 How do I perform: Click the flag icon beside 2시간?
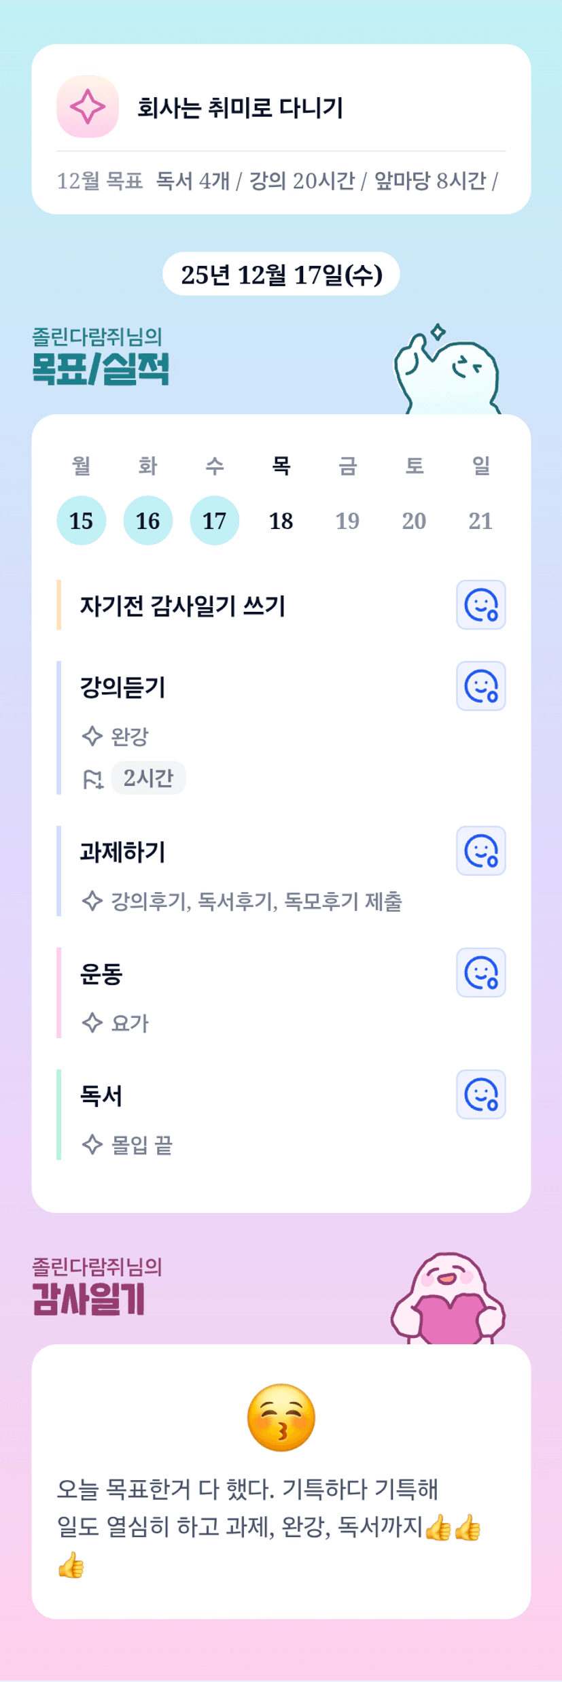92,778
